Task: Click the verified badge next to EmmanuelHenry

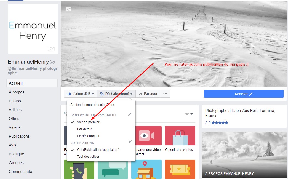Action: pos(52,62)
